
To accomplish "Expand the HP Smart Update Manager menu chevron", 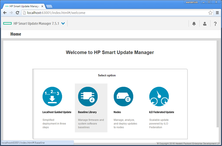I will 63,23.
